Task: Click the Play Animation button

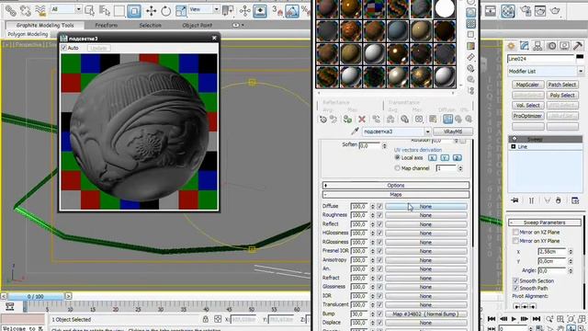Action: click(514, 319)
